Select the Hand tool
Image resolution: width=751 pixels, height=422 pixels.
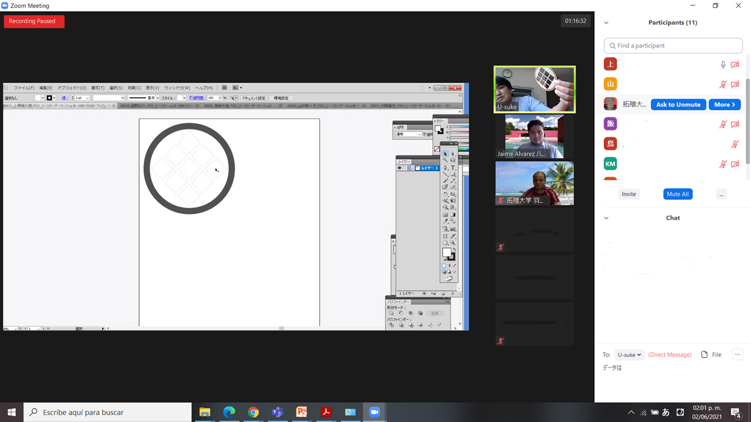coord(445,242)
